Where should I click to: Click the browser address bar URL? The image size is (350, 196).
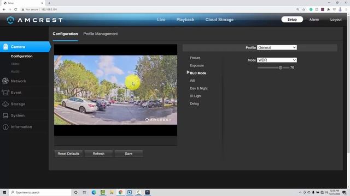click(49, 9)
